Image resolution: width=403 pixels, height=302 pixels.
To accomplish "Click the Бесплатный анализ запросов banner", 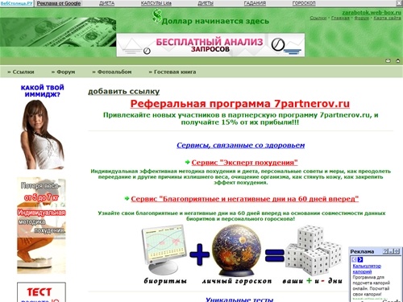I will coord(210,45).
